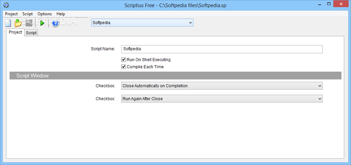Close the Scriptius Free window

click(x=341, y=4)
